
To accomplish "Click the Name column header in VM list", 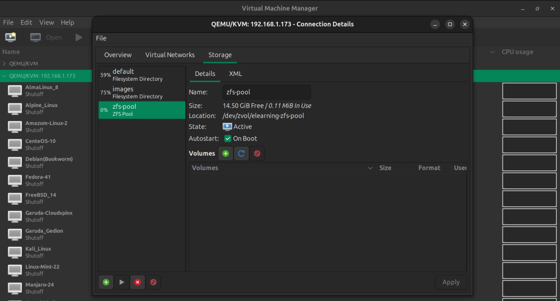I will 11,52.
